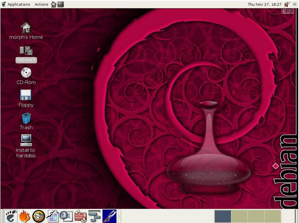Open the home folder launcher in top panel
Image resolution: width=299 pixels, height=223 pixels.
pyautogui.click(x=54, y=4)
